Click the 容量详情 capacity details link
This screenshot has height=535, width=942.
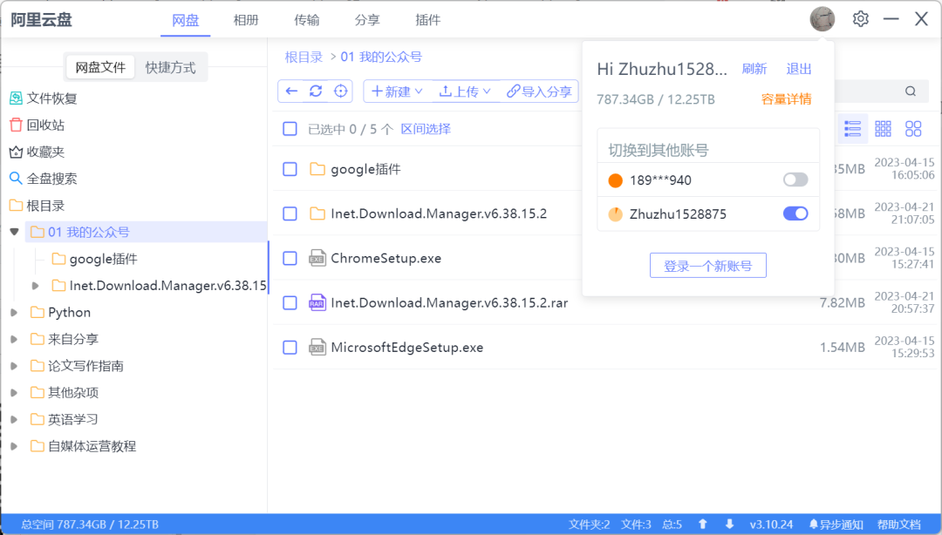click(x=786, y=99)
